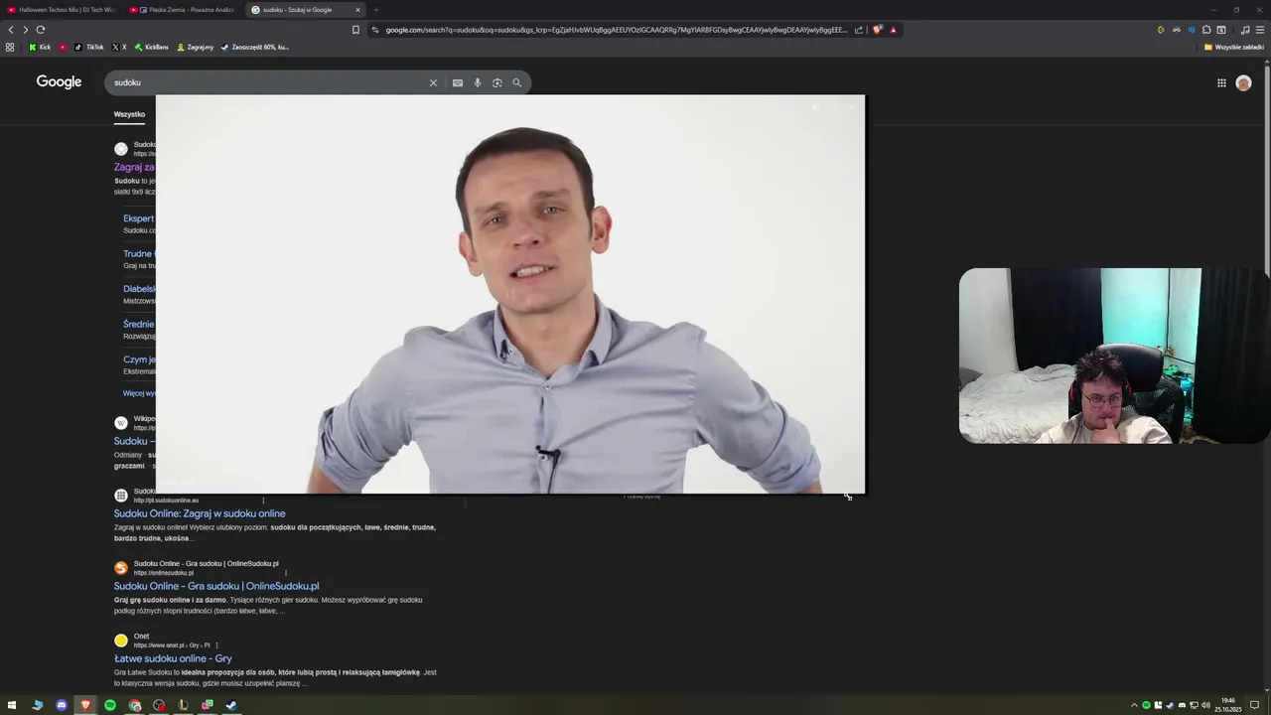Viewport: 1271px width, 715px height.
Task: Clear the Google search box with X
Action: pos(433,82)
